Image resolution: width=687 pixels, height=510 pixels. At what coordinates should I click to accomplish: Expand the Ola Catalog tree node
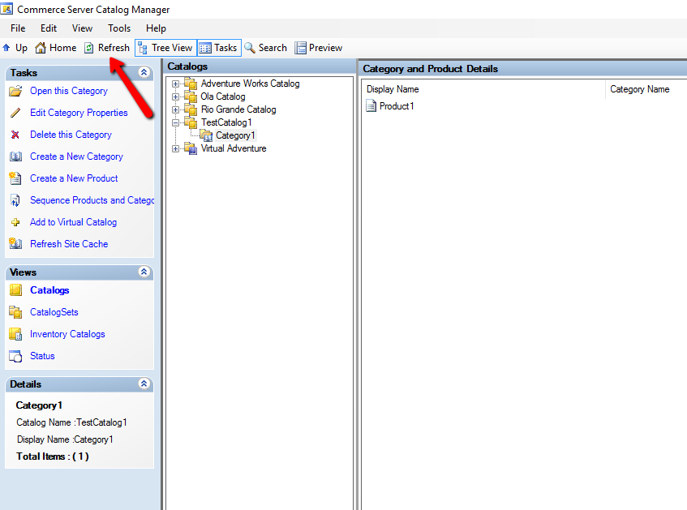click(x=176, y=96)
